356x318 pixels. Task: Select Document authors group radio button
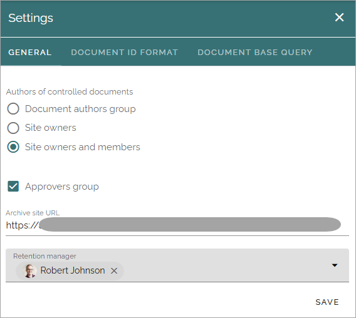(x=13, y=109)
